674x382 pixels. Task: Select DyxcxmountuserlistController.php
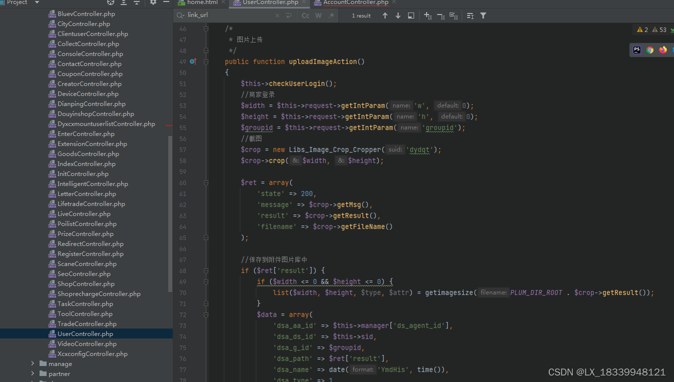[106, 123]
